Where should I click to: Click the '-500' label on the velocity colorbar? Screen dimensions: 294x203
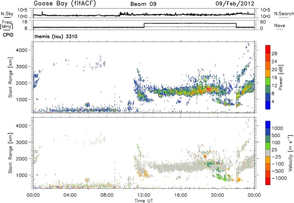coord(278,171)
